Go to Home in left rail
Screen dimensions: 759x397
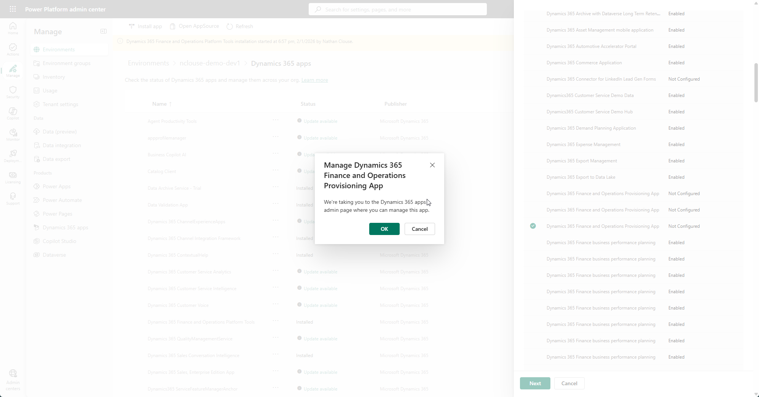pyautogui.click(x=13, y=28)
